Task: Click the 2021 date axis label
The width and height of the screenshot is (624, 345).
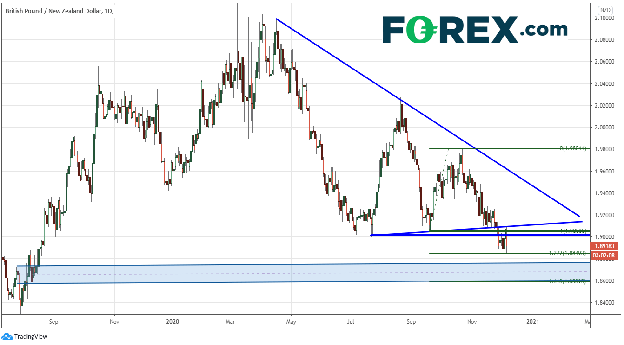Action: [x=533, y=321]
